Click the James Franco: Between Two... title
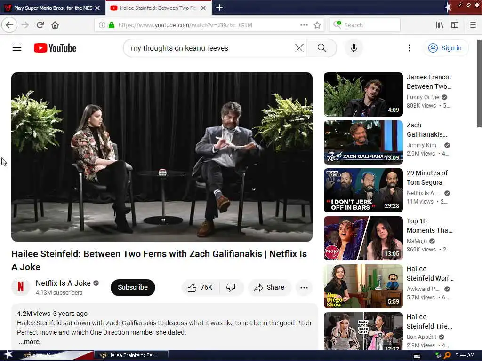Image resolution: width=482 pixels, height=361 pixels. coord(429,82)
